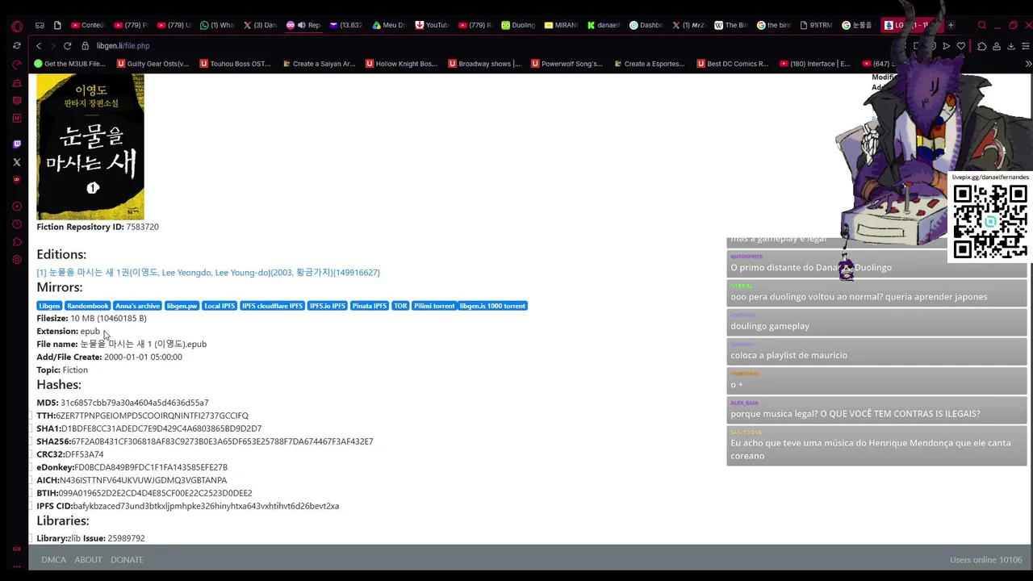Open '(180) Interface' YouTube bookmark

(815, 64)
